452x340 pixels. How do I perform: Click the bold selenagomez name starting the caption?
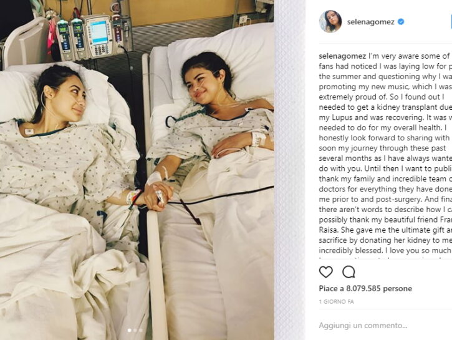(342, 56)
